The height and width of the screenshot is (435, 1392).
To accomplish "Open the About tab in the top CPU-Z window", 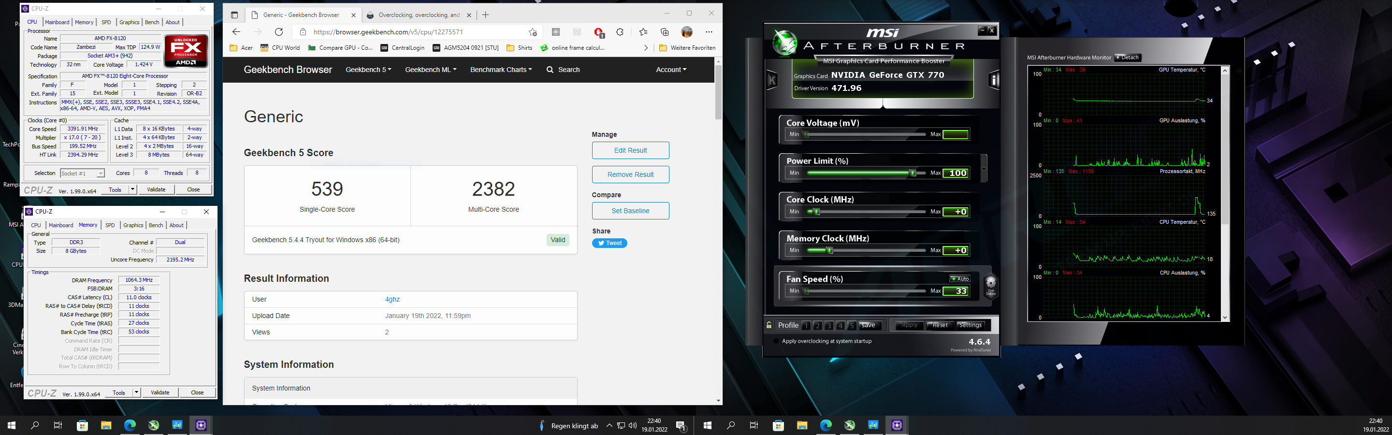I will [173, 22].
